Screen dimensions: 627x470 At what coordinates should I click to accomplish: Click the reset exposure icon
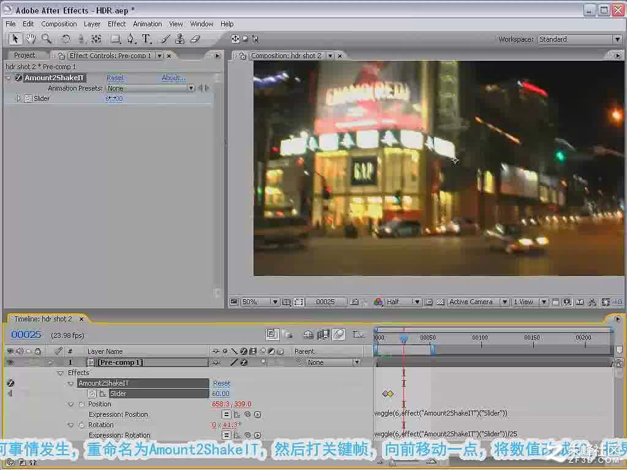coord(606,302)
